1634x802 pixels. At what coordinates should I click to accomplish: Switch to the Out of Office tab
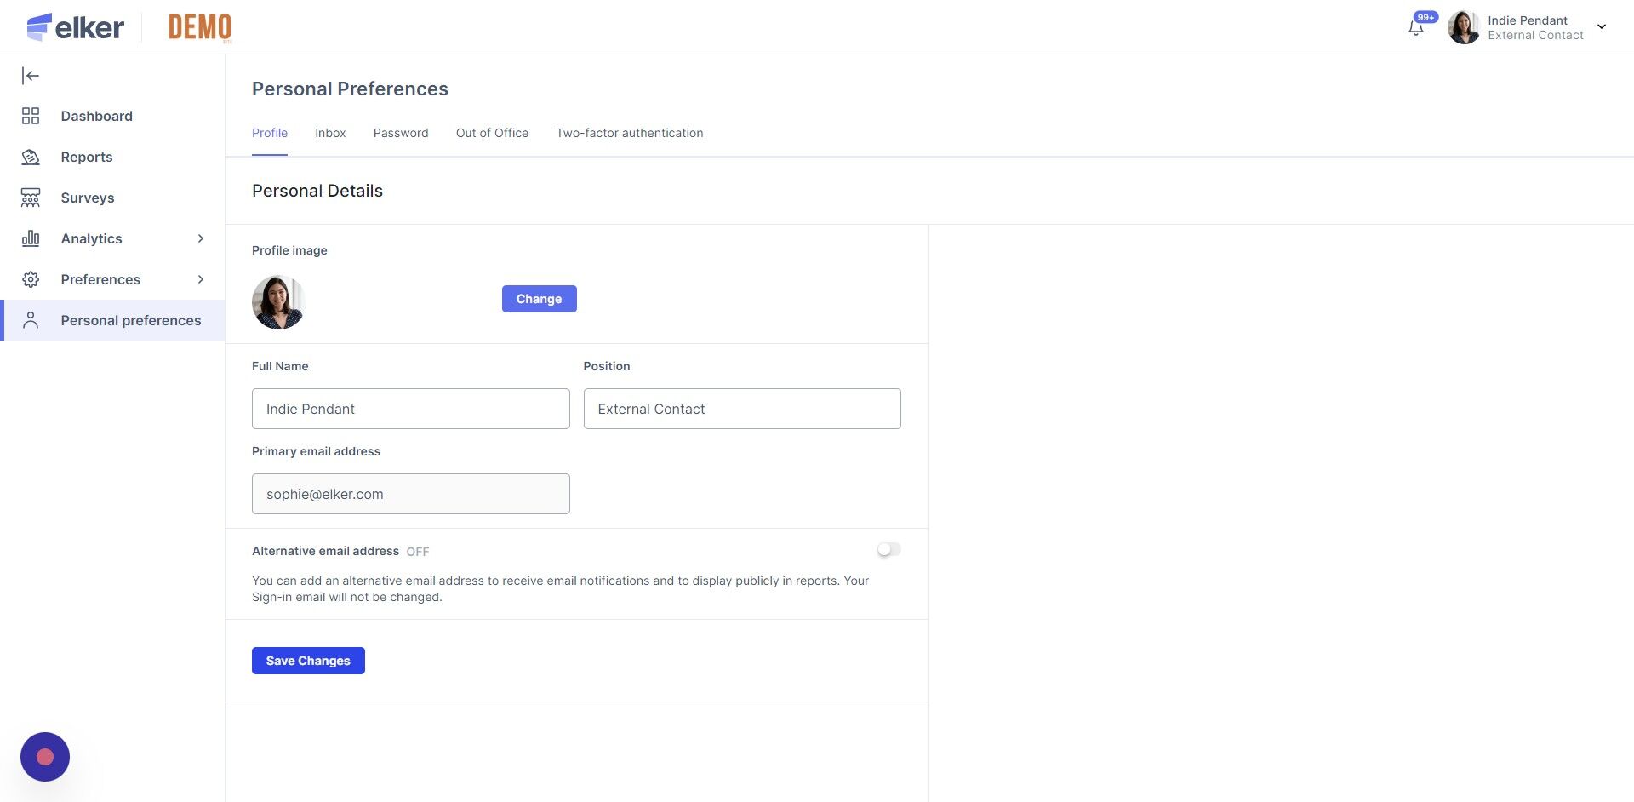click(492, 134)
